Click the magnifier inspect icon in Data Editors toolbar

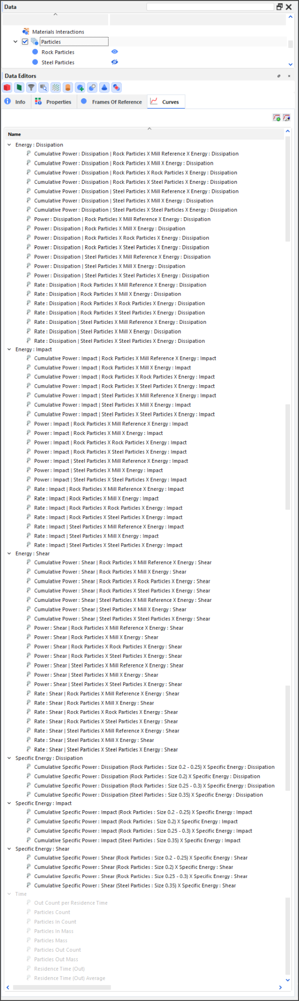click(43, 88)
